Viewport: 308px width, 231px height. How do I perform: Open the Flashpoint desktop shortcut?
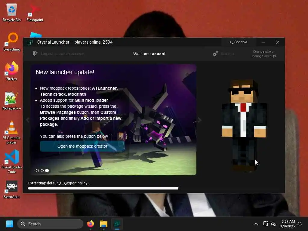[35, 12]
